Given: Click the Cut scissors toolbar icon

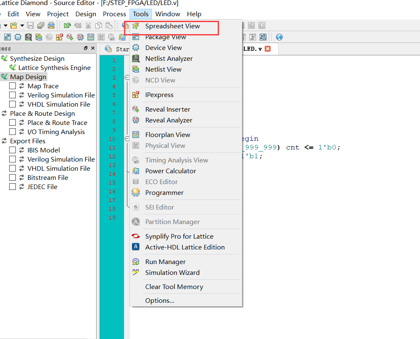Looking at the screenshot, I should tap(88, 25).
